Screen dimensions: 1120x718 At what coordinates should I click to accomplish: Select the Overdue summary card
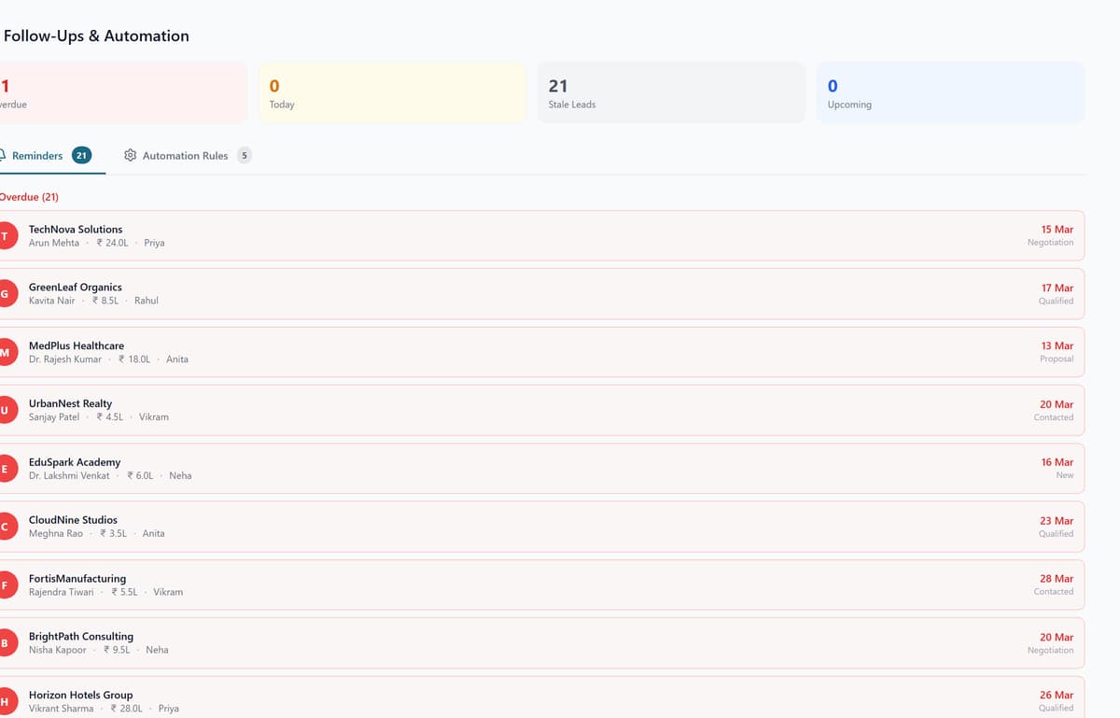[123, 92]
